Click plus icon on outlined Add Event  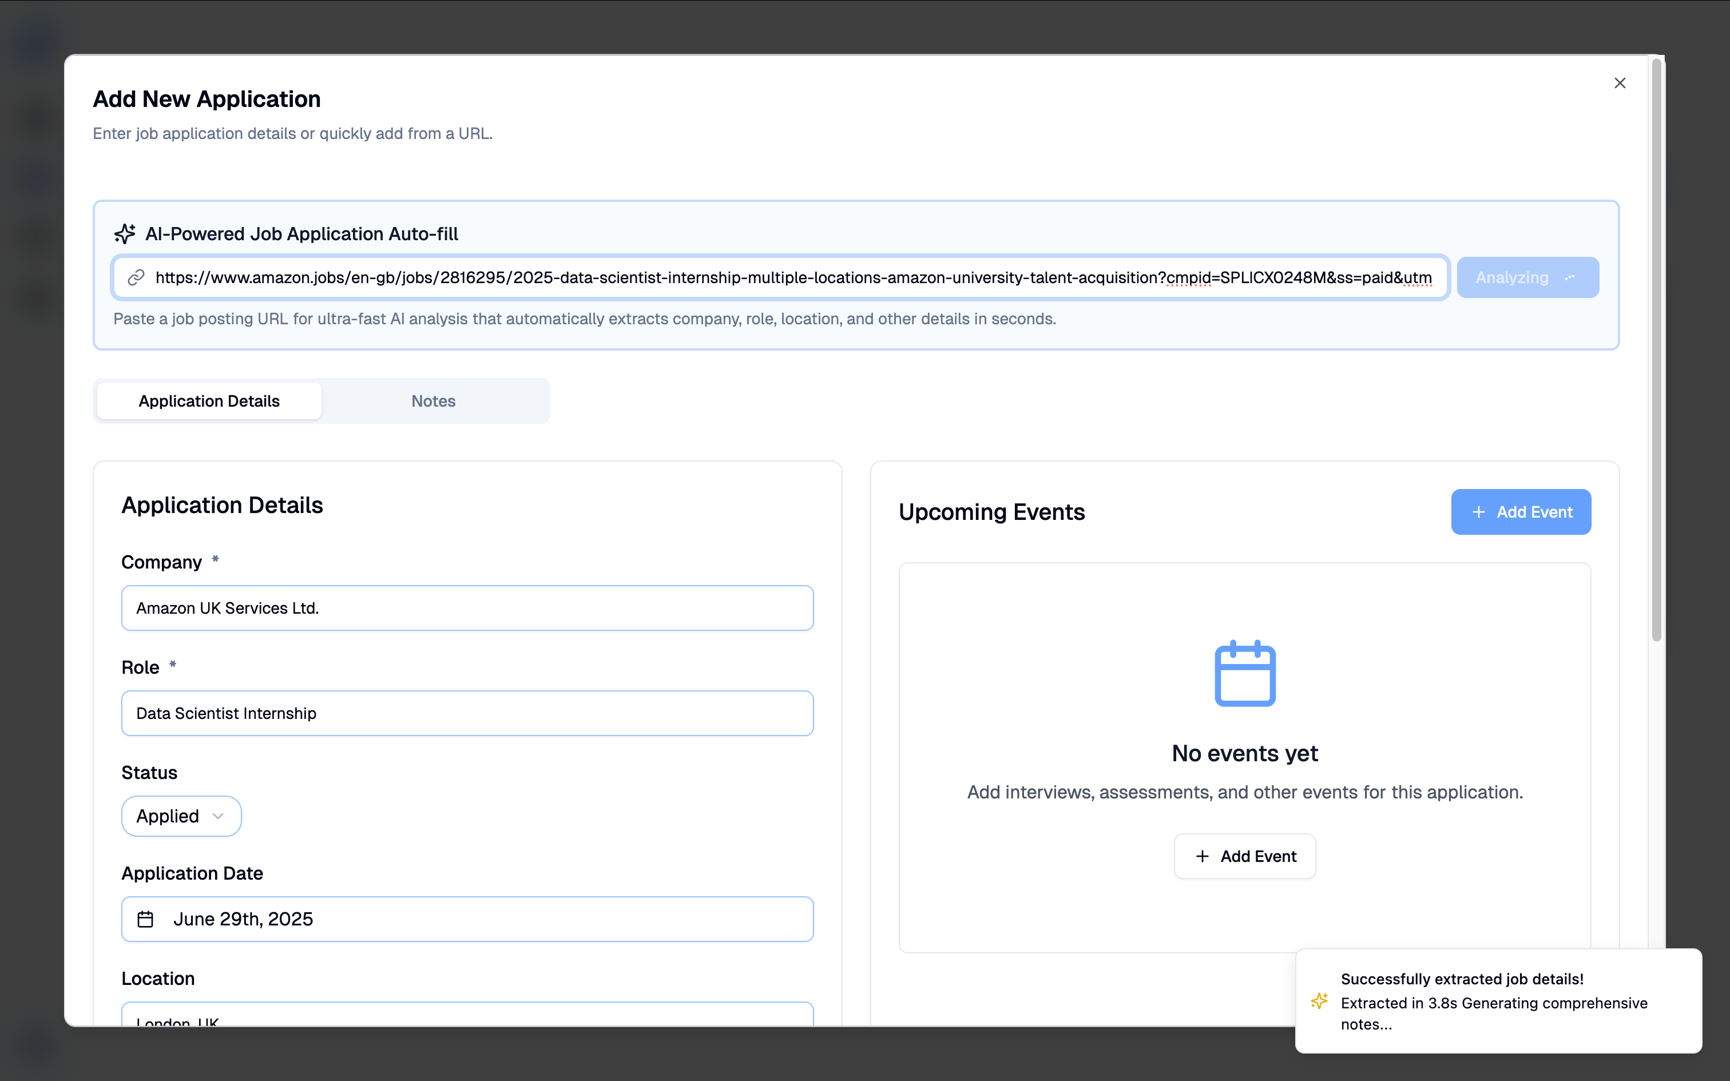[x=1203, y=856]
